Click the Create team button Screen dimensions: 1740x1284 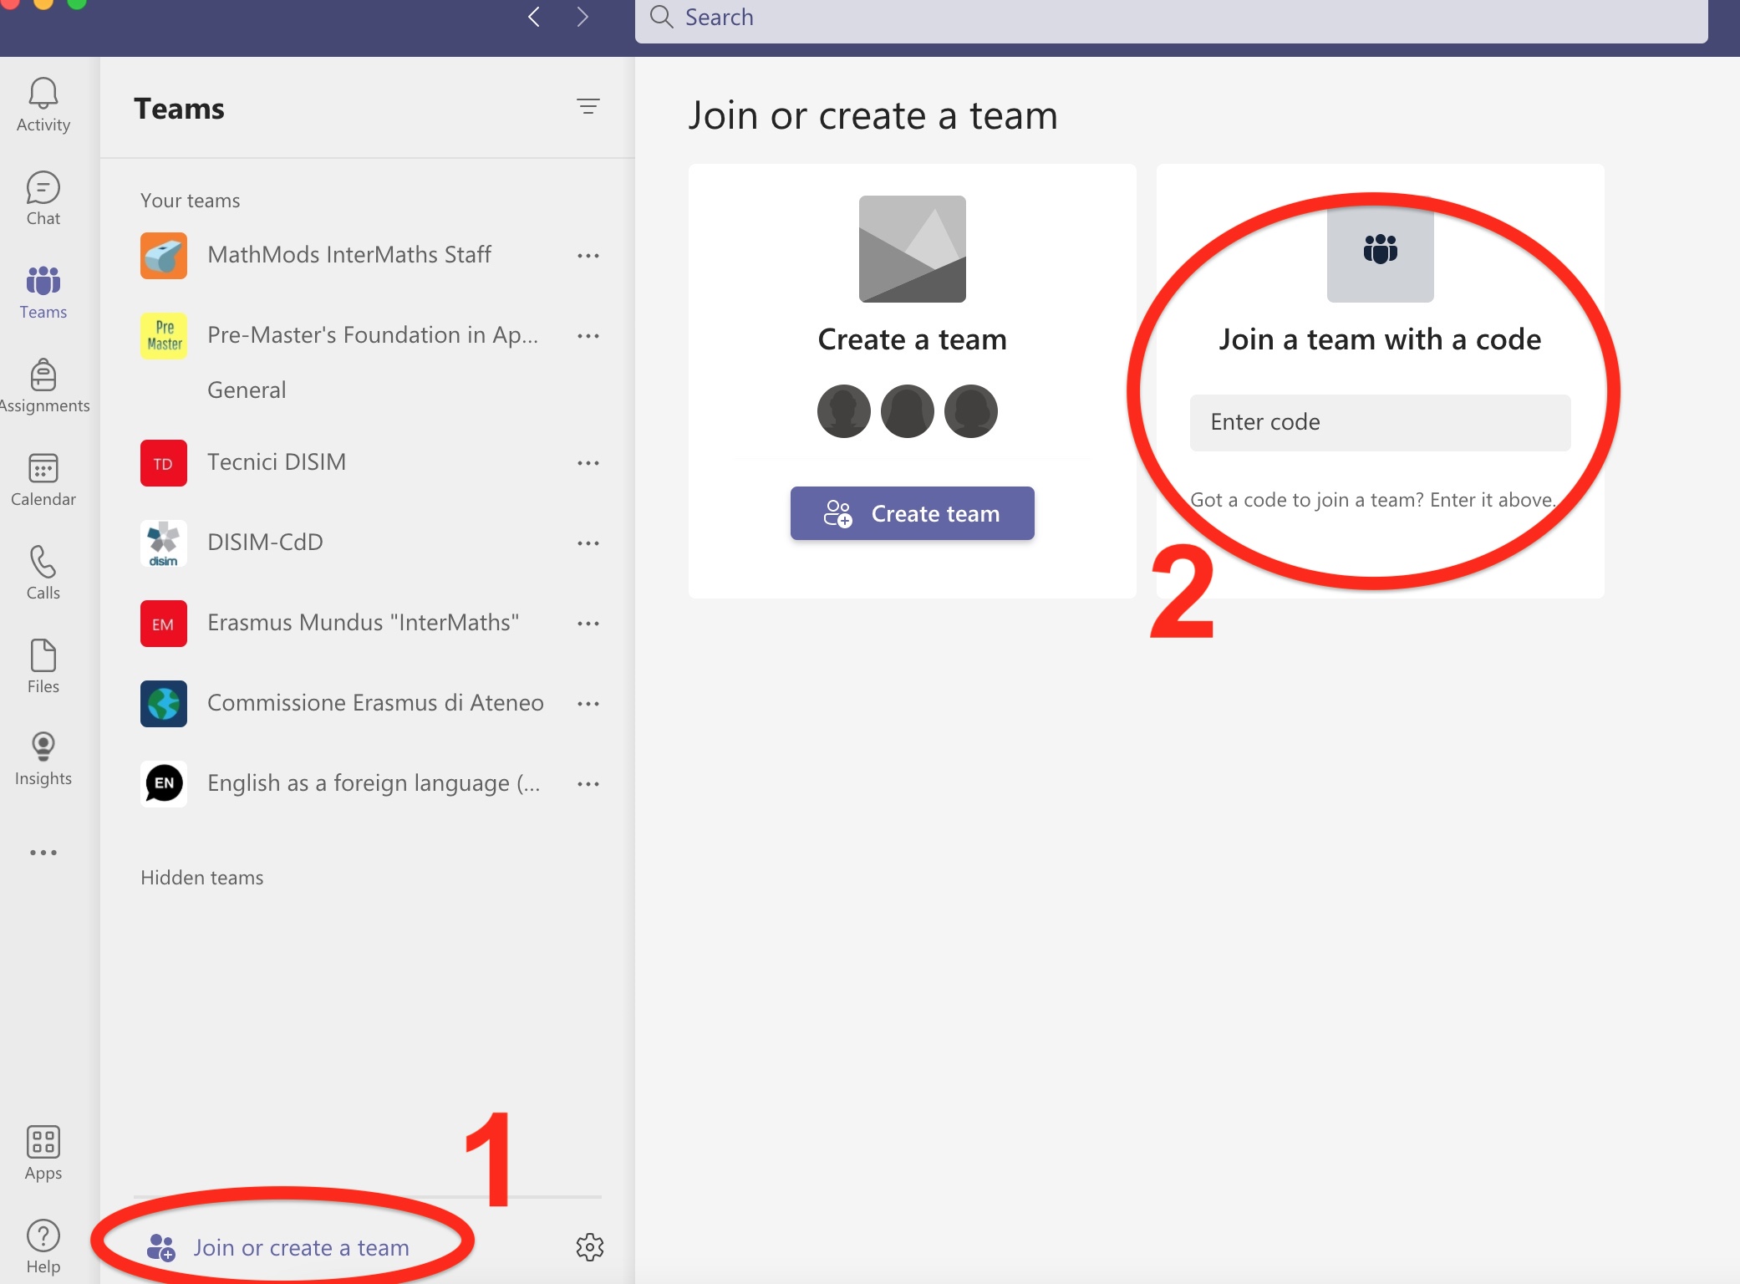[x=913, y=513]
